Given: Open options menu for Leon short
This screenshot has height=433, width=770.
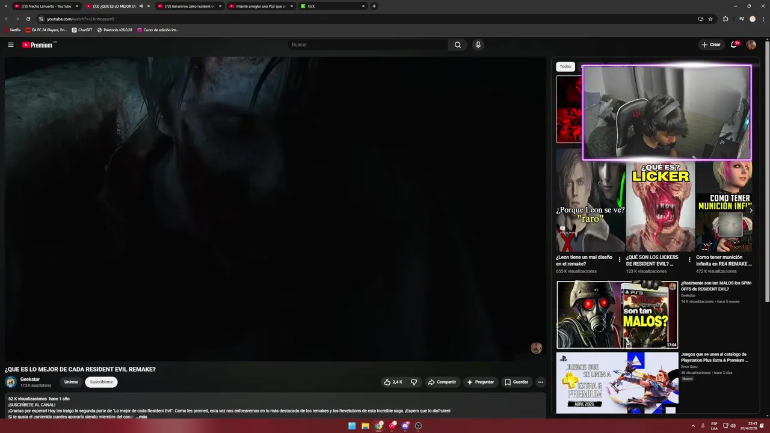Looking at the screenshot, I should pyautogui.click(x=620, y=260).
